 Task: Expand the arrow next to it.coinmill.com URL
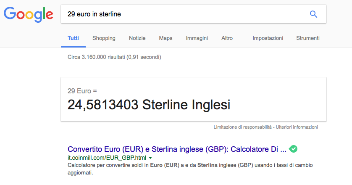tap(150, 158)
